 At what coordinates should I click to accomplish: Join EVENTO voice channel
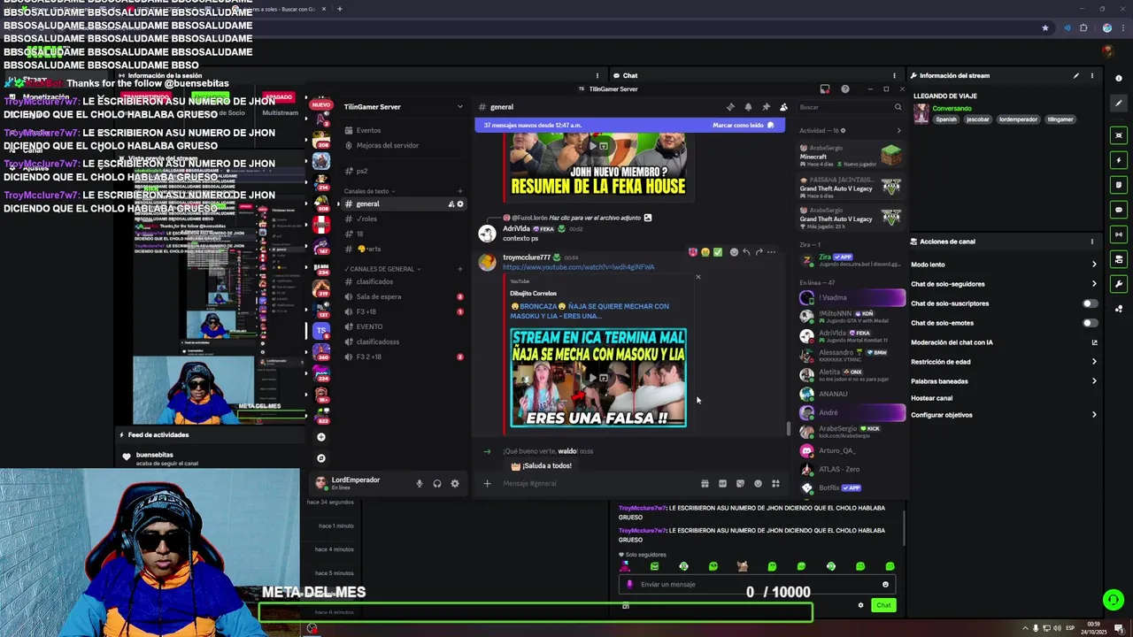(403, 326)
